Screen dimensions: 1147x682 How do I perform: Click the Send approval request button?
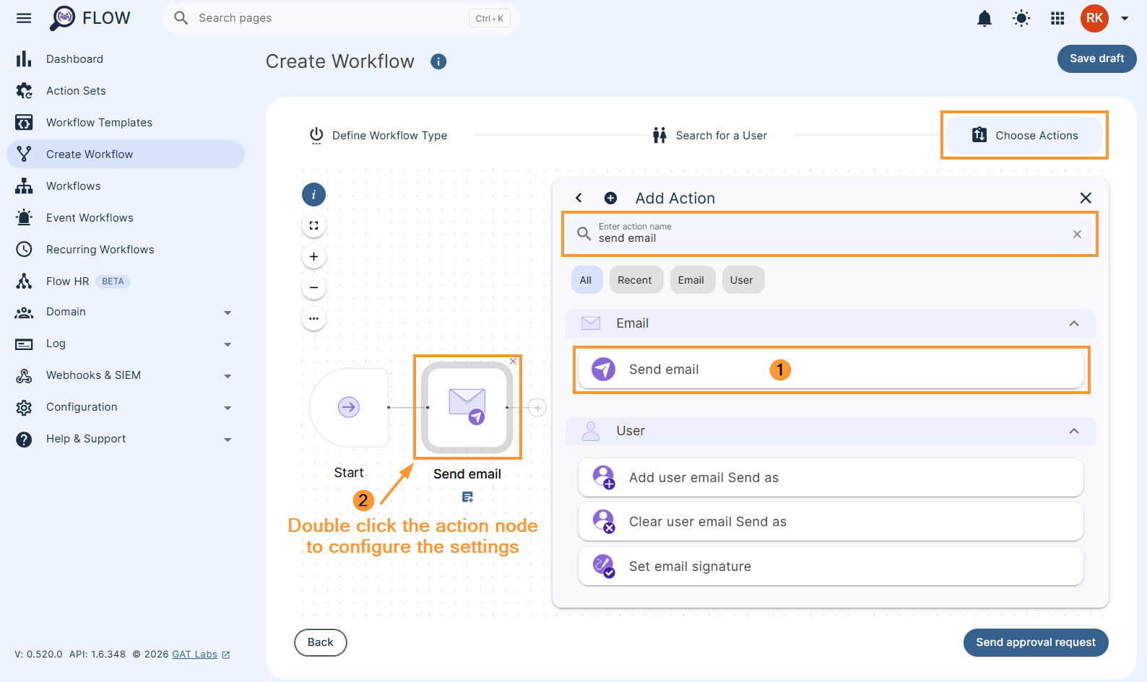1036,642
